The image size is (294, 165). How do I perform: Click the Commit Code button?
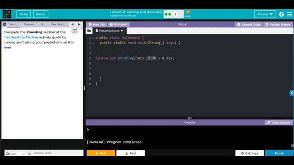[249, 24]
